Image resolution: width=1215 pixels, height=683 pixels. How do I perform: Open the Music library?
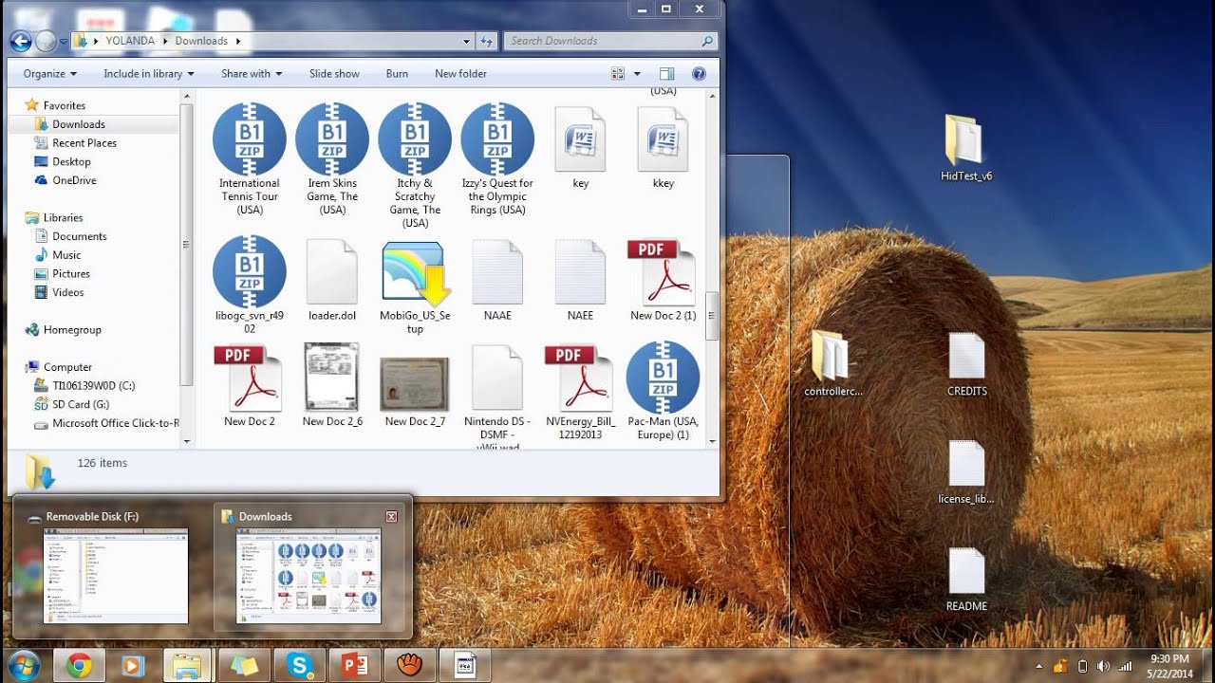66,255
